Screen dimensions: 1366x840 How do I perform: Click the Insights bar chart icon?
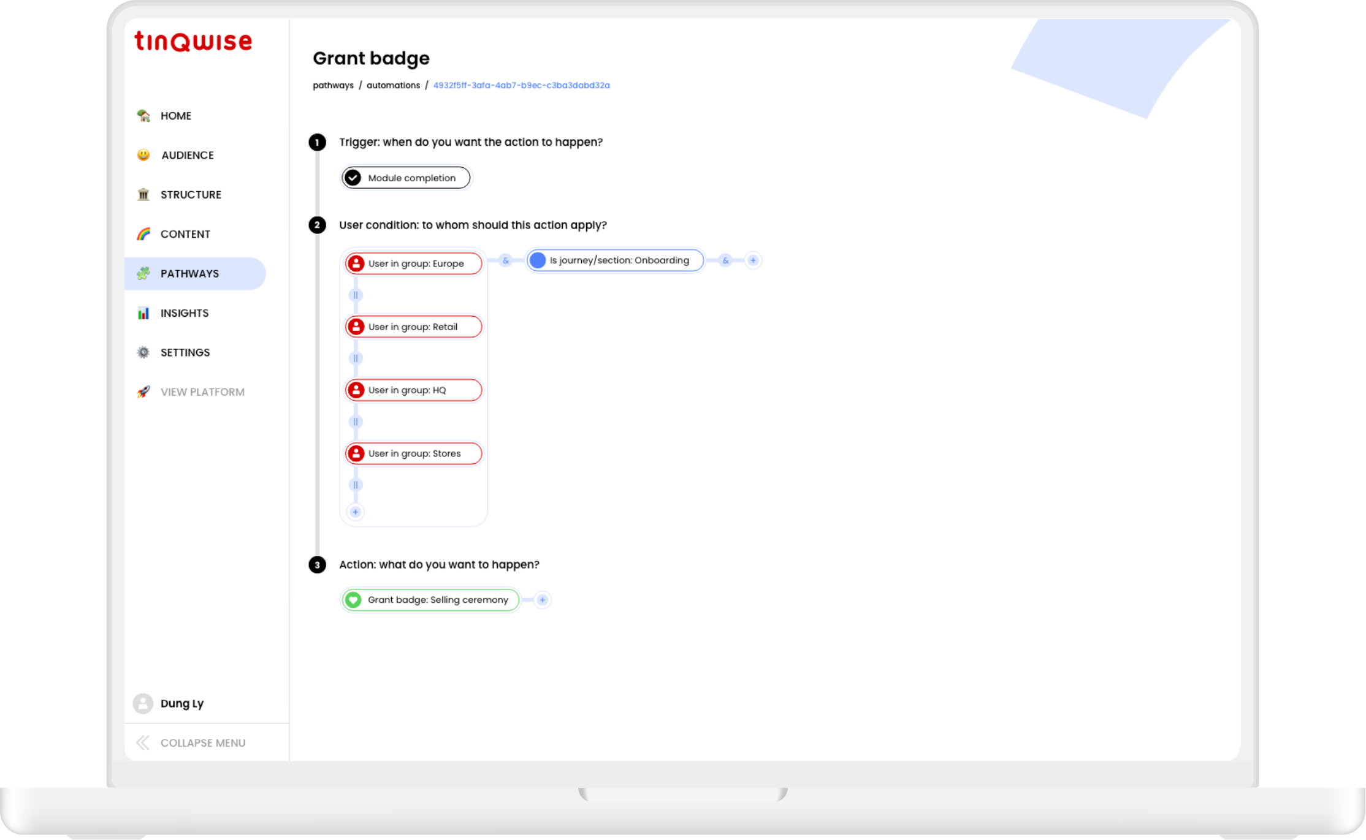pos(143,313)
